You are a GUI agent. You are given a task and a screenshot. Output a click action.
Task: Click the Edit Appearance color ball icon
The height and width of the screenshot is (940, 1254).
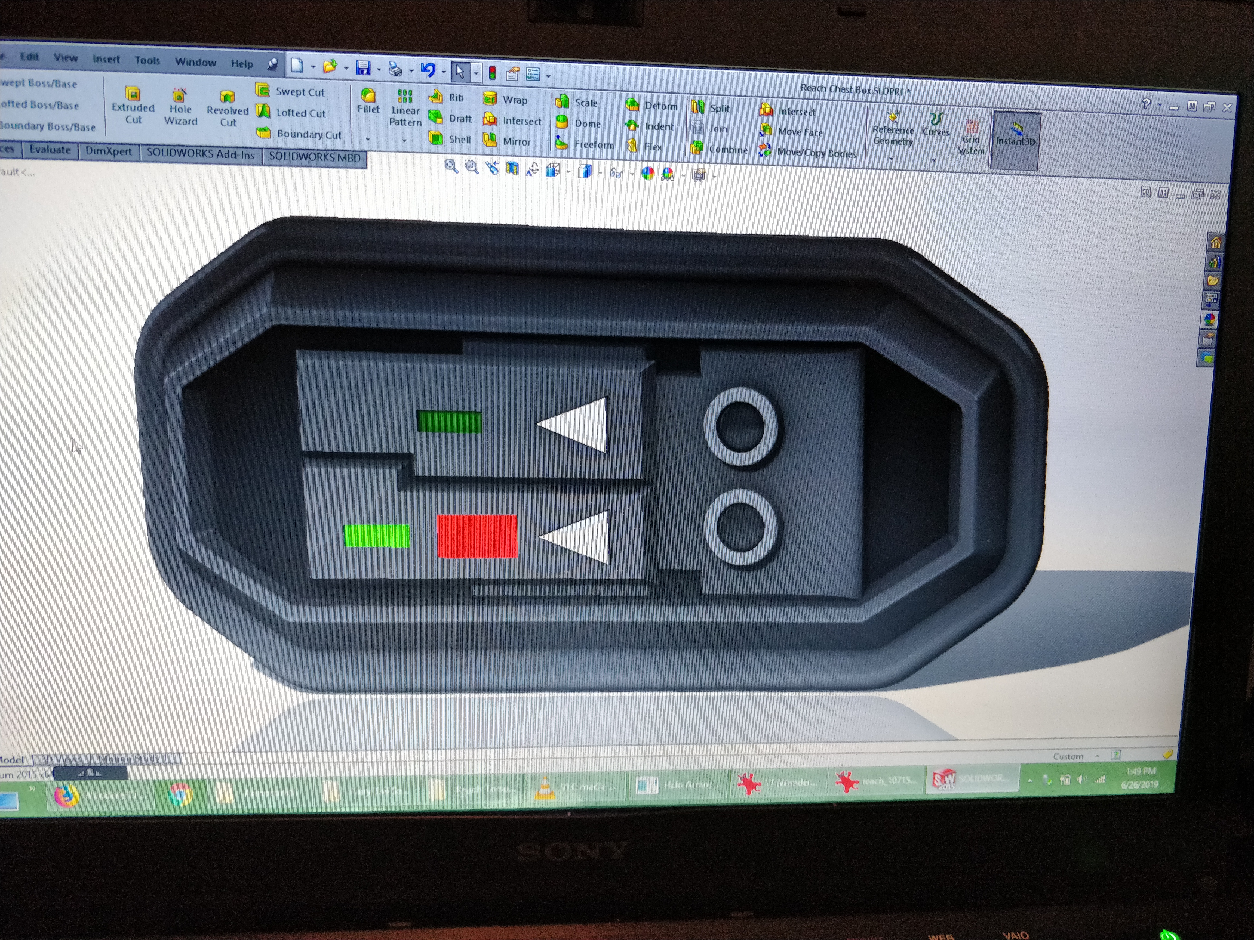[647, 173]
